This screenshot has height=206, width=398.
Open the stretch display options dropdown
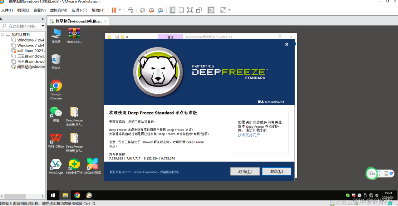[x=230, y=10]
